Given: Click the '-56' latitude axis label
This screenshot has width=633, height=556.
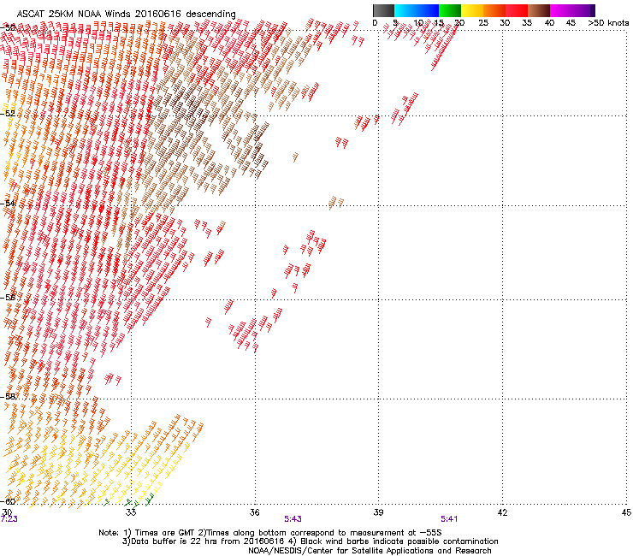Looking at the screenshot, I should pyautogui.click(x=8, y=298).
